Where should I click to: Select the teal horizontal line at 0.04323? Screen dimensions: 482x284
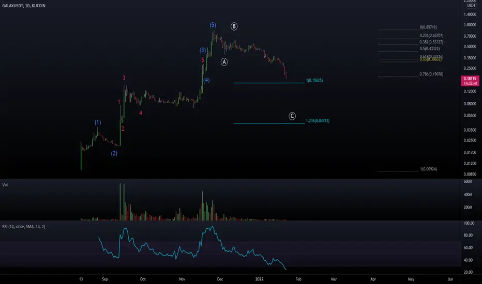[269, 123]
